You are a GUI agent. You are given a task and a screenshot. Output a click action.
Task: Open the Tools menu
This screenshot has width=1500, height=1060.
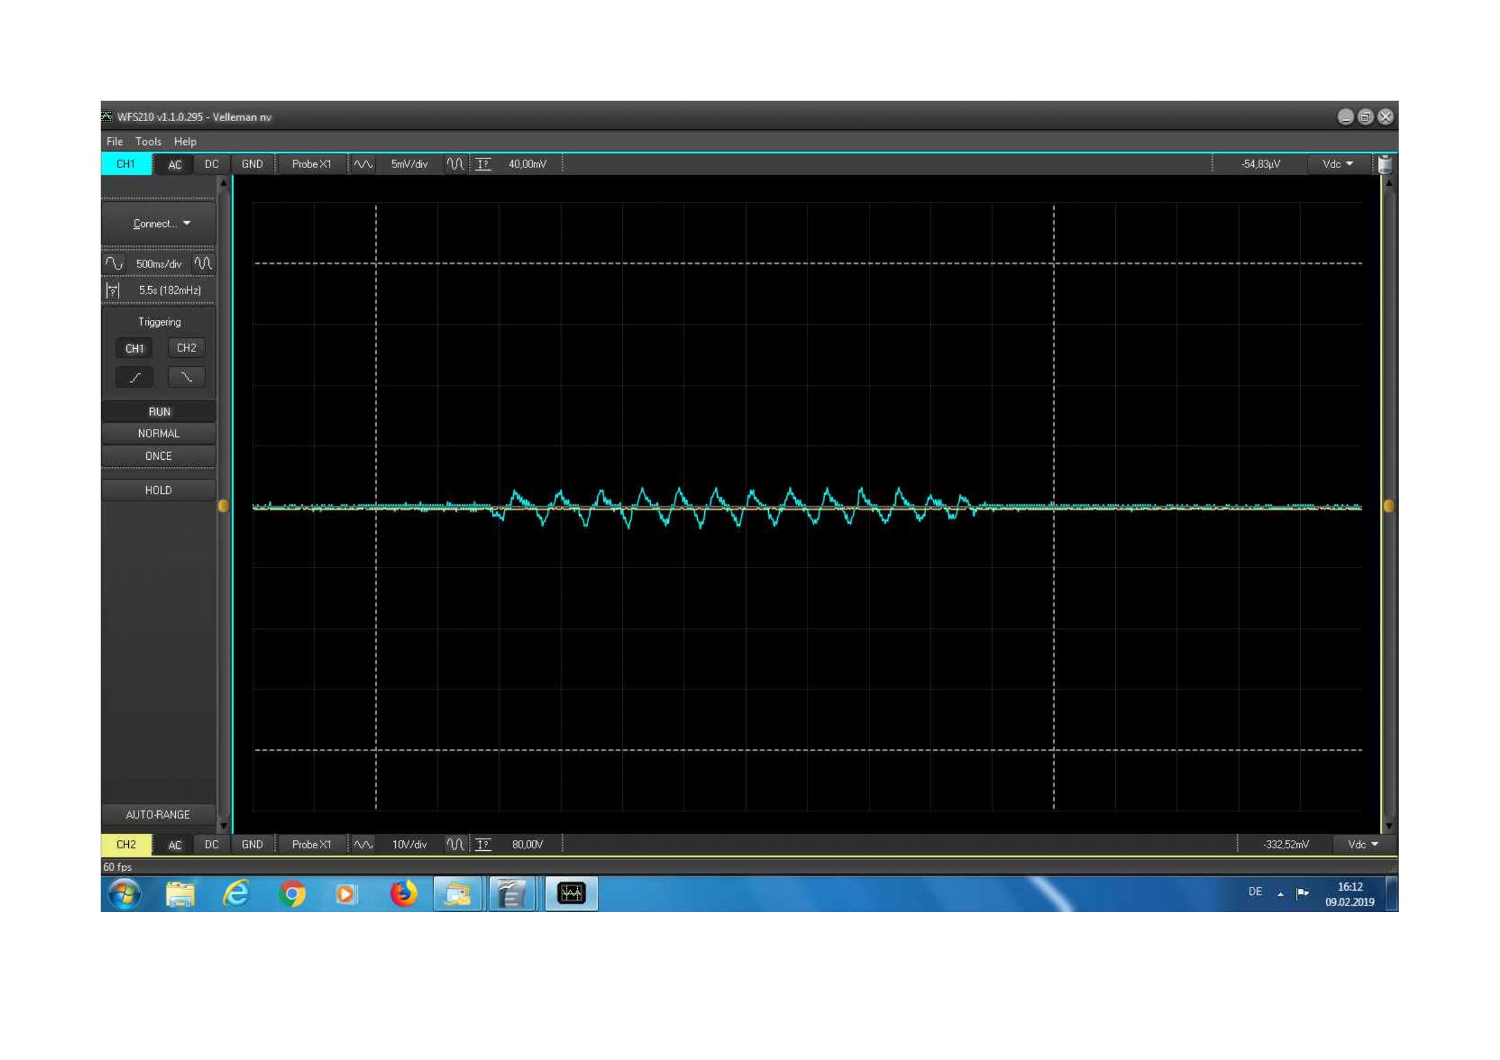click(x=148, y=142)
